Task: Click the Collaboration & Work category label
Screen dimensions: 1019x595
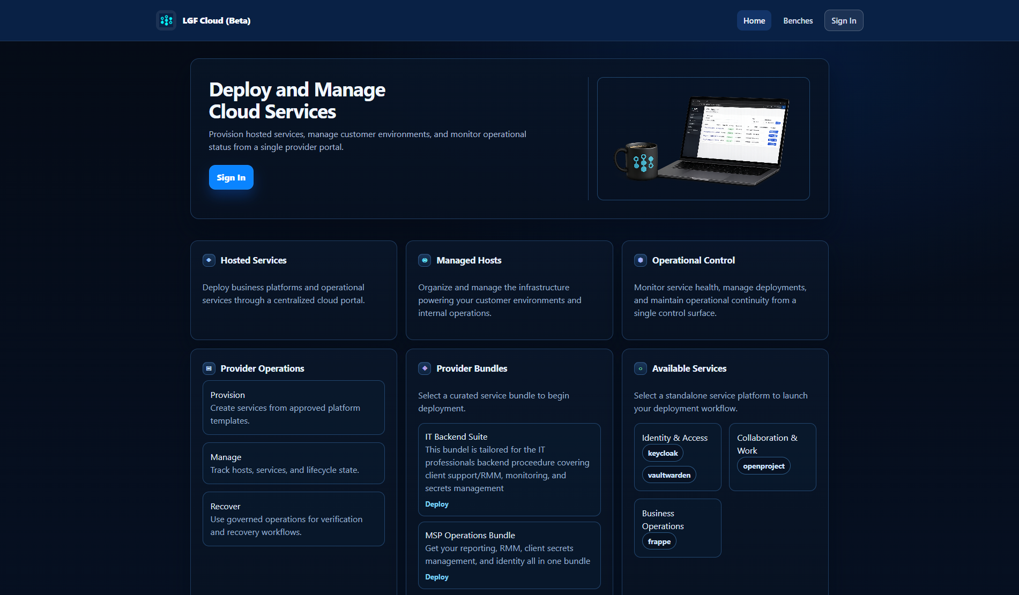Action: click(x=767, y=444)
